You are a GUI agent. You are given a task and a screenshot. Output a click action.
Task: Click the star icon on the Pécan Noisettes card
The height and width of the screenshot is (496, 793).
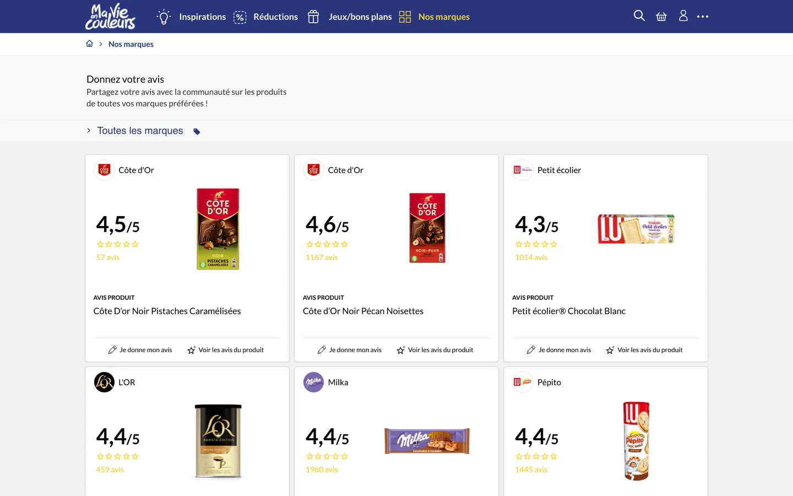click(400, 350)
